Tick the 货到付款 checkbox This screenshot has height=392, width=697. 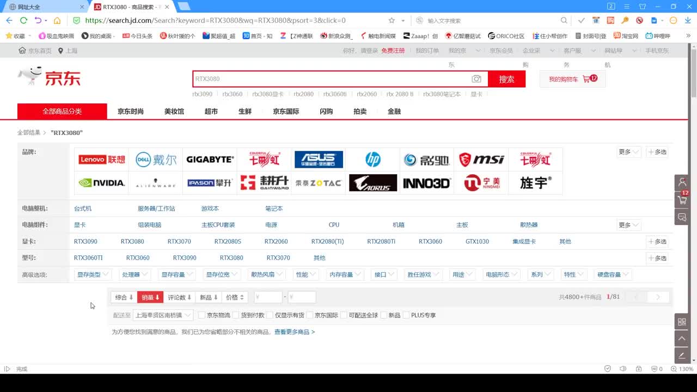click(236, 315)
